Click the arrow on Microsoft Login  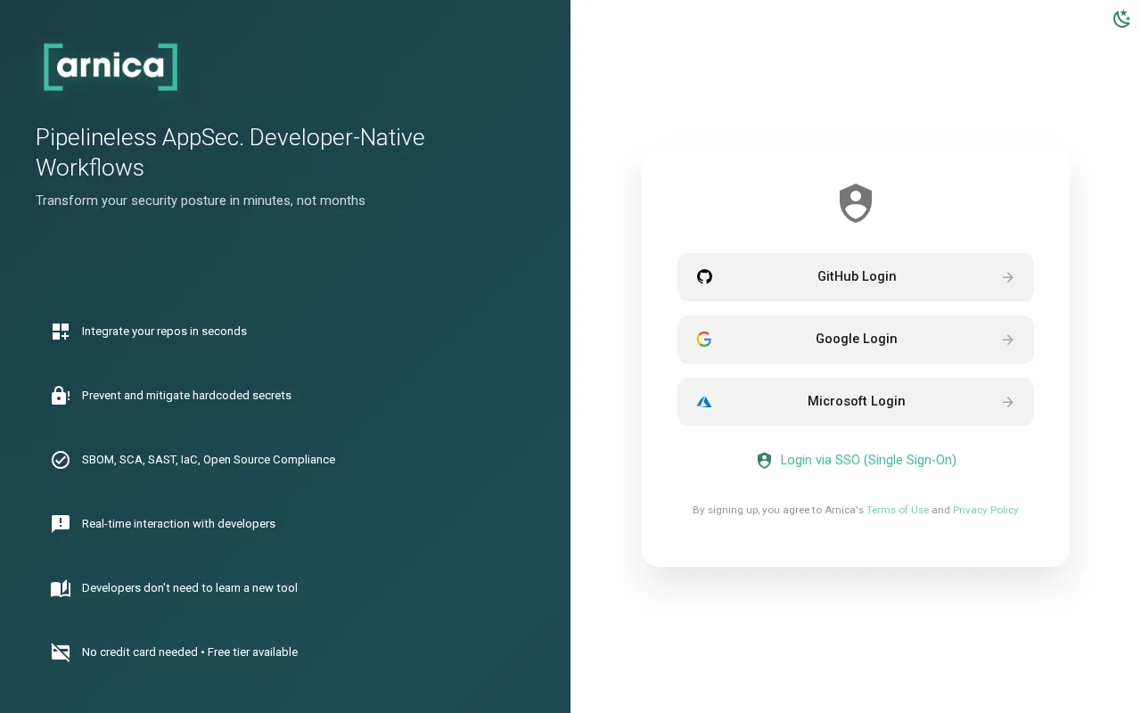[x=1008, y=402]
